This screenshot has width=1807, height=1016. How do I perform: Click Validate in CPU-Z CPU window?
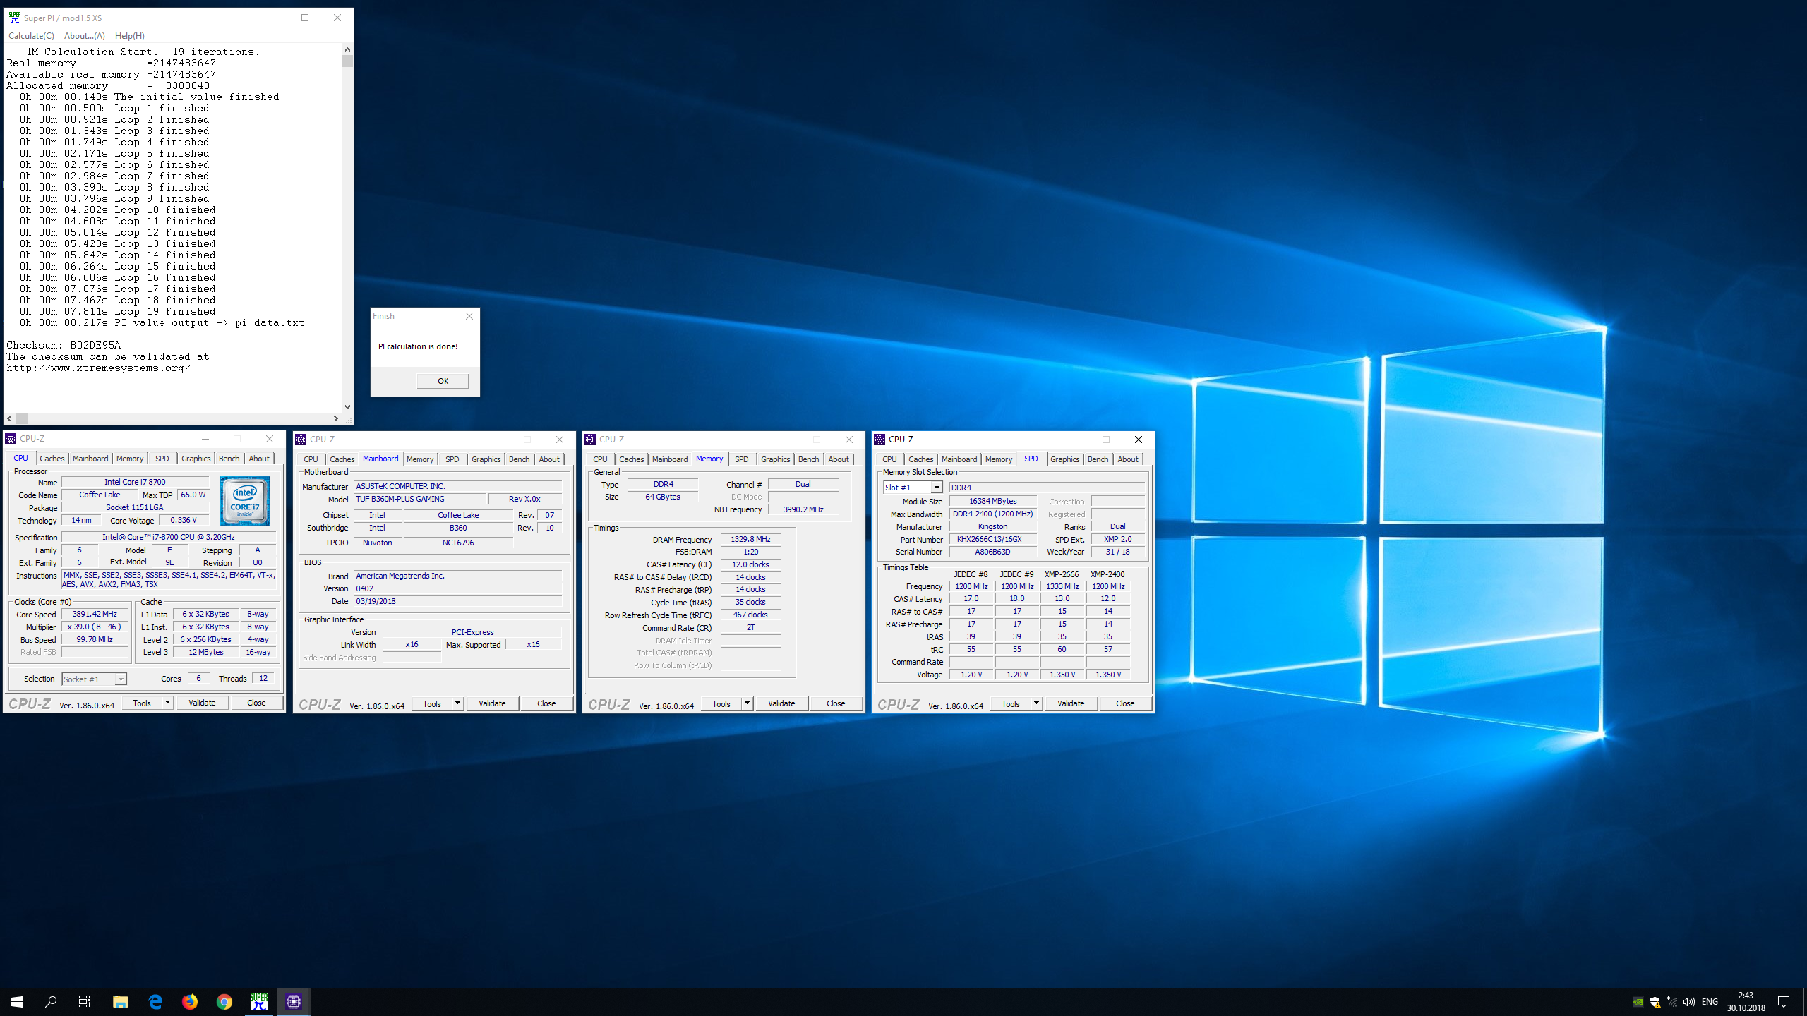click(x=202, y=703)
